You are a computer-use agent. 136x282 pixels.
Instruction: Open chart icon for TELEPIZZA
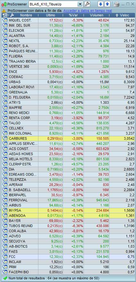4,180
